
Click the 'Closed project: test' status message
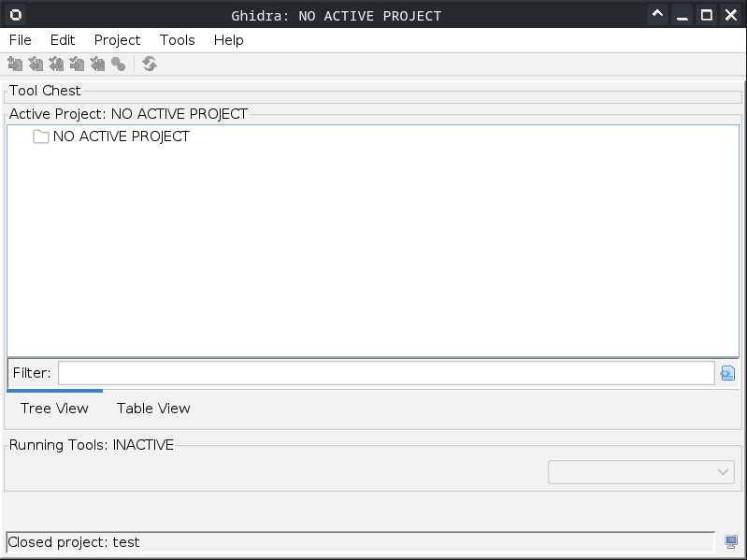pos(74,542)
